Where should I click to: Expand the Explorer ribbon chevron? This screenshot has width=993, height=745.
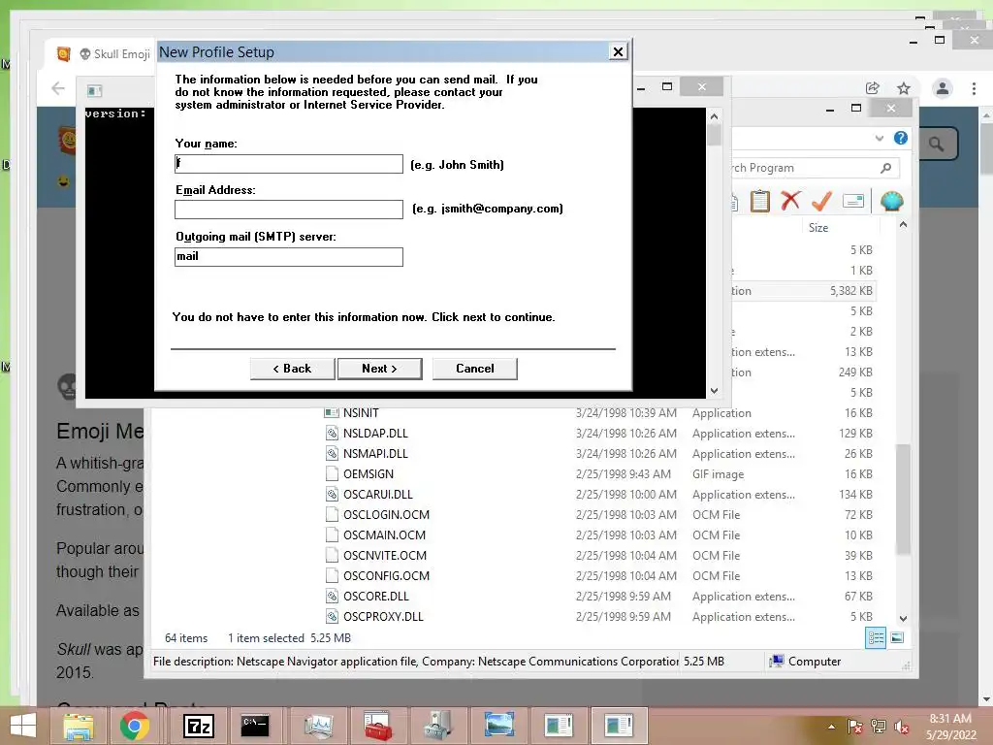[x=879, y=138]
